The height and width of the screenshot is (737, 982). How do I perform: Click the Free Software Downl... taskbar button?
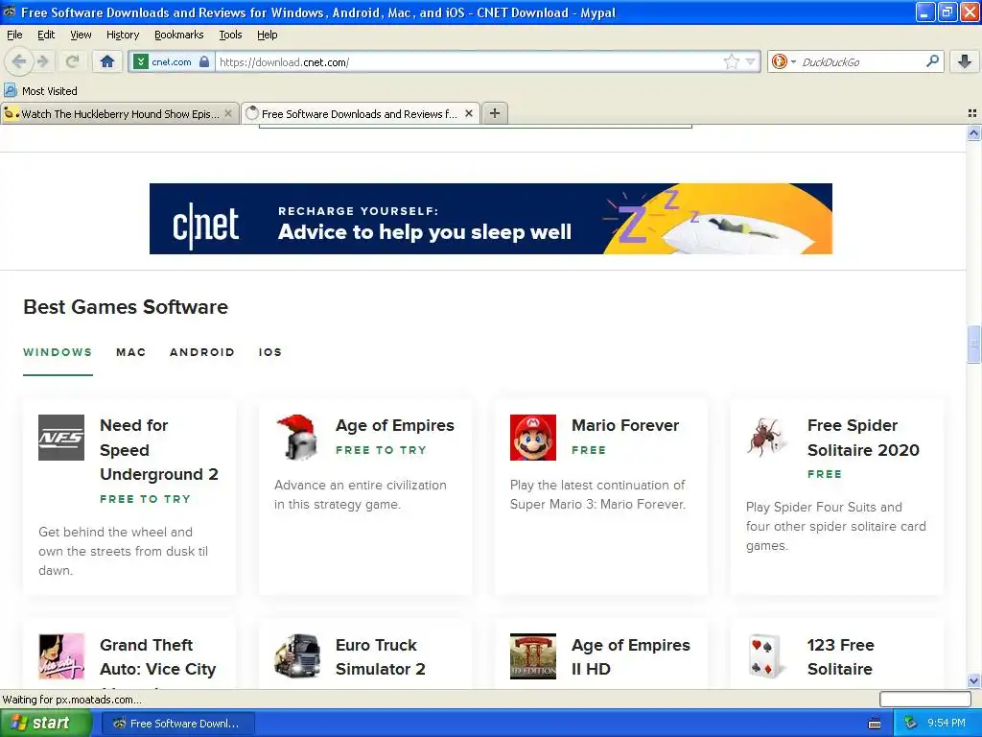[177, 724]
